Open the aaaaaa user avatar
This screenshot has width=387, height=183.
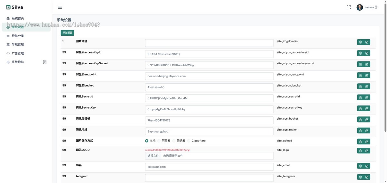(x=360, y=7)
